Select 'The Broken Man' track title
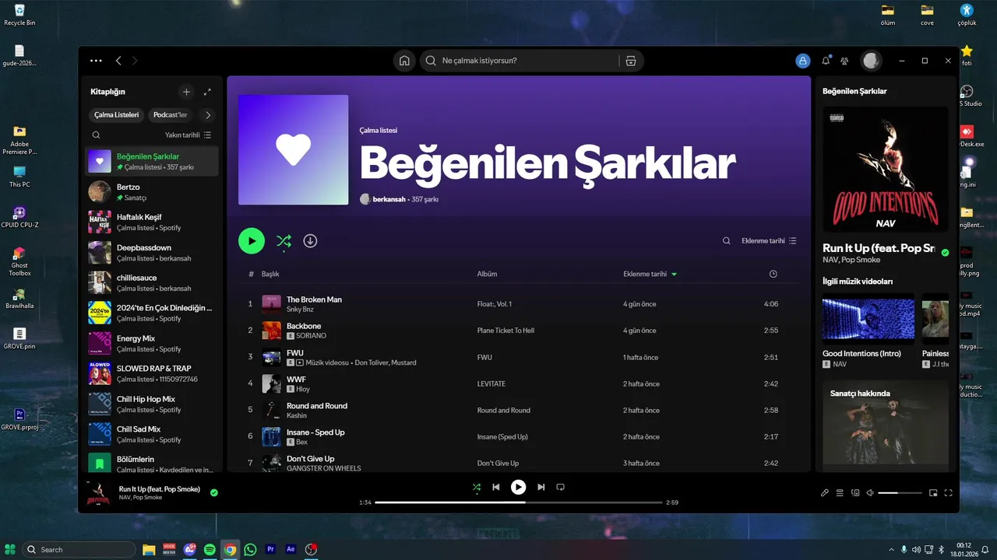Screen dimensions: 997x560 (314, 299)
